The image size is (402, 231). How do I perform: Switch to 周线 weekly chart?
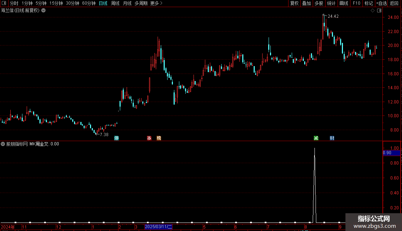click(115, 3)
